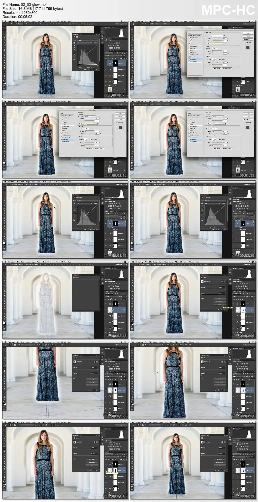This screenshot has width=258, height=502.
Task: Click the on-image adjustment hand in 00:00:23 Curves
Action: point(74,43)
